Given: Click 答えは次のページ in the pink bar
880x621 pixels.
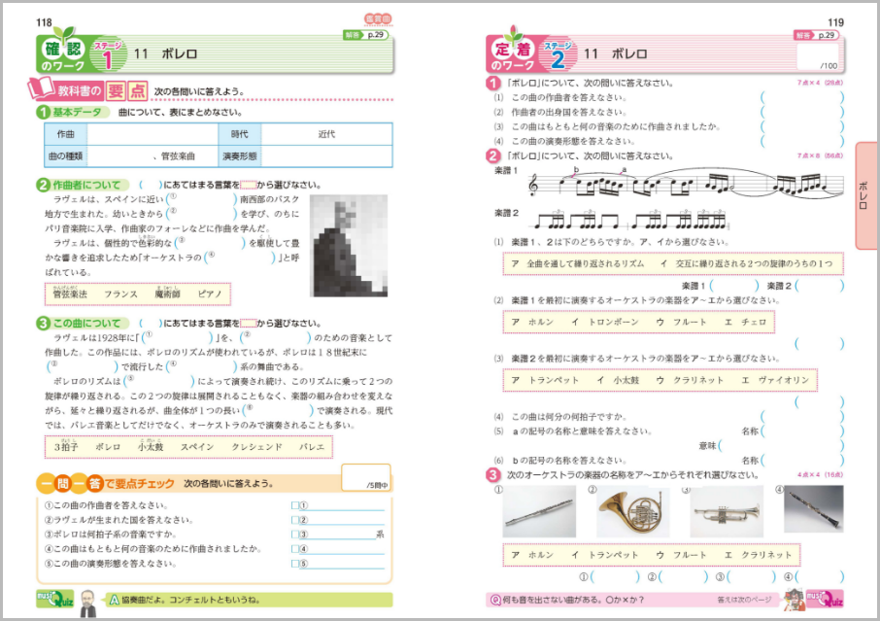Looking at the screenshot, I should tap(744, 600).
